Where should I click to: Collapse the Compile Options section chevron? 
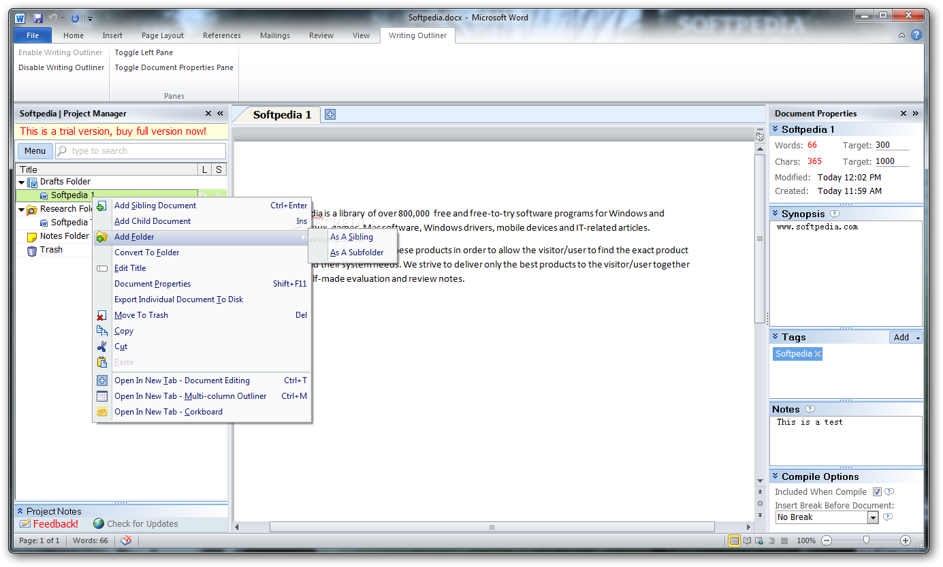[x=776, y=476]
